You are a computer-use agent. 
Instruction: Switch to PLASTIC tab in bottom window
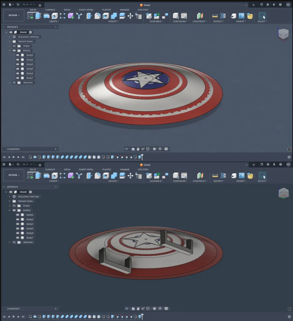pyautogui.click(x=107, y=169)
